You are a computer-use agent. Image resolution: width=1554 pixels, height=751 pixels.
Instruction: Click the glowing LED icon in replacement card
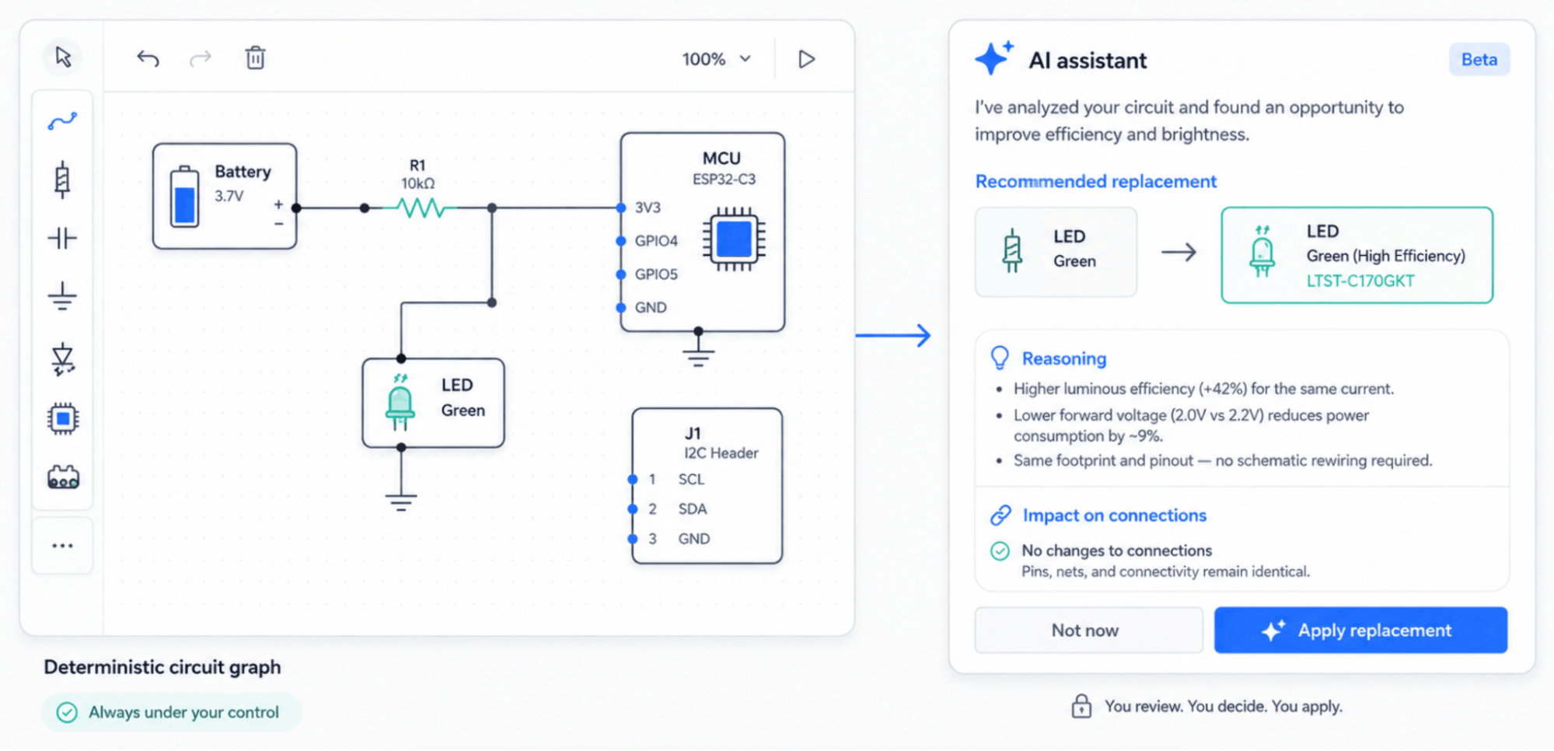[x=1262, y=251]
